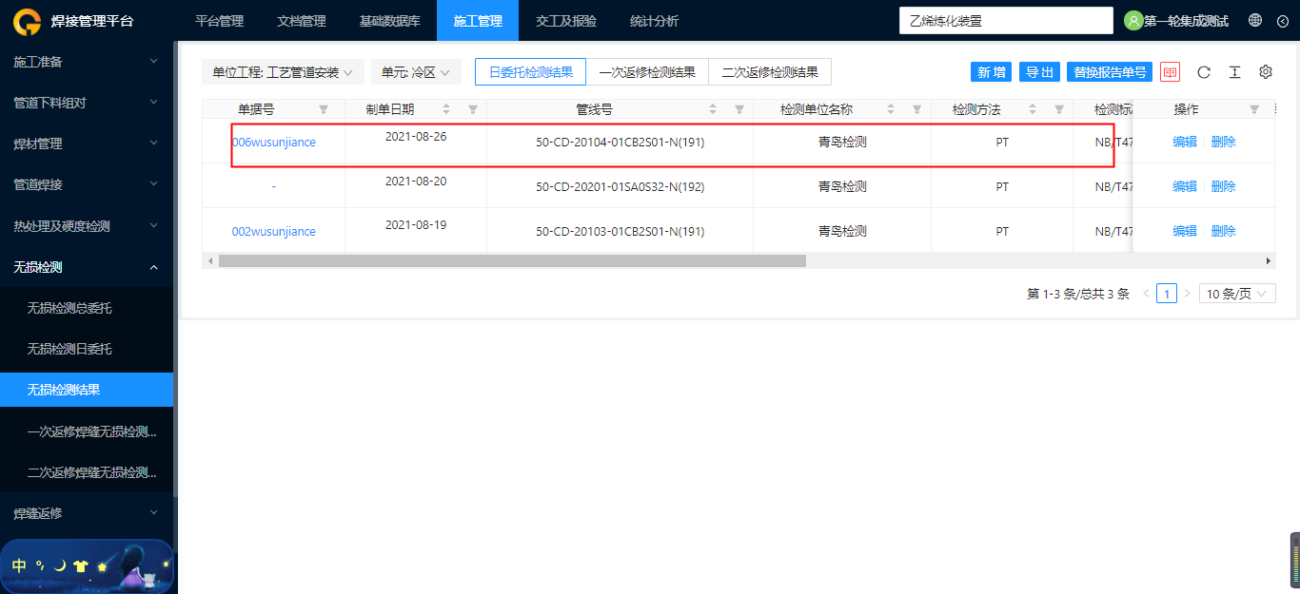Filter the 检测方法 column

tap(1059, 109)
